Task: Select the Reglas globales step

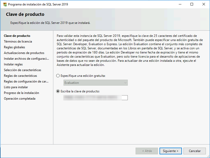Action: pos(15,47)
